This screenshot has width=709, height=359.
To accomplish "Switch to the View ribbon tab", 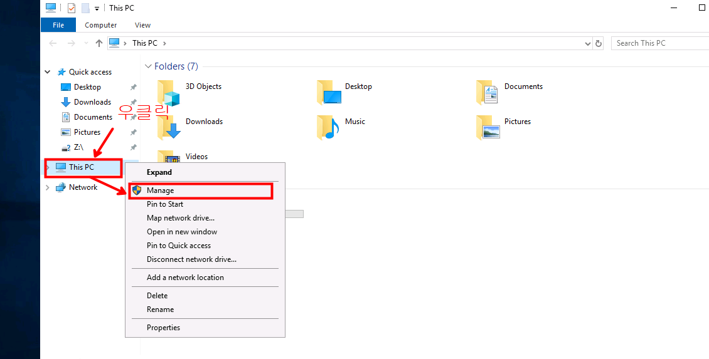I will [143, 25].
